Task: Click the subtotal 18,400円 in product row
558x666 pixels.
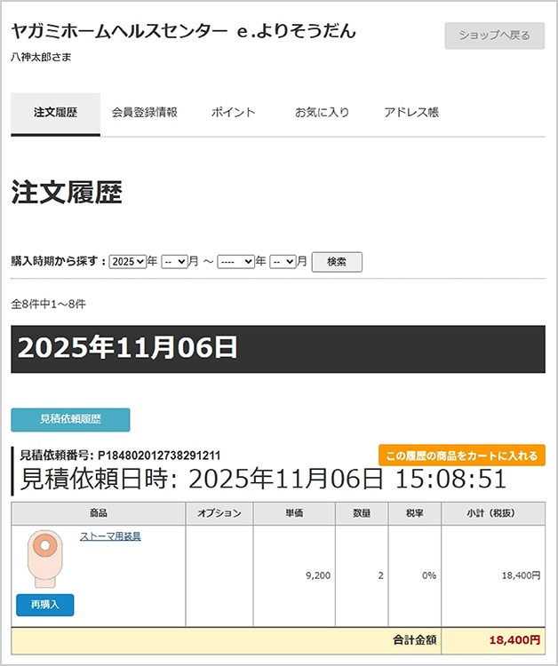Action: tap(521, 575)
